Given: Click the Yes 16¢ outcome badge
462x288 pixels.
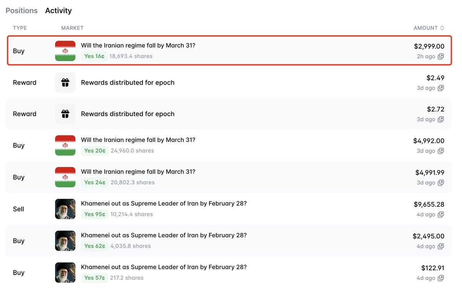Looking at the screenshot, I should pos(94,56).
